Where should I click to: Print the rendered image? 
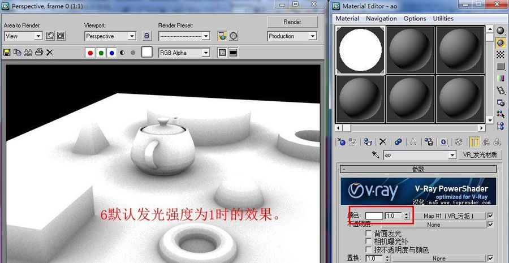click(39, 52)
